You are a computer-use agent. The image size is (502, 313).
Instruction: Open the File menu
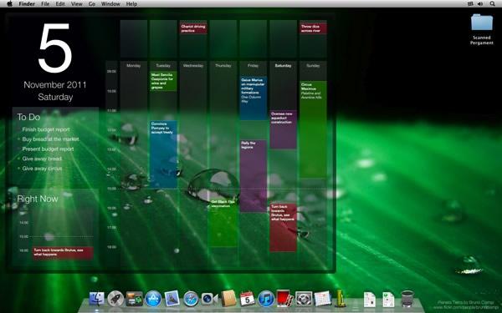[x=45, y=4]
